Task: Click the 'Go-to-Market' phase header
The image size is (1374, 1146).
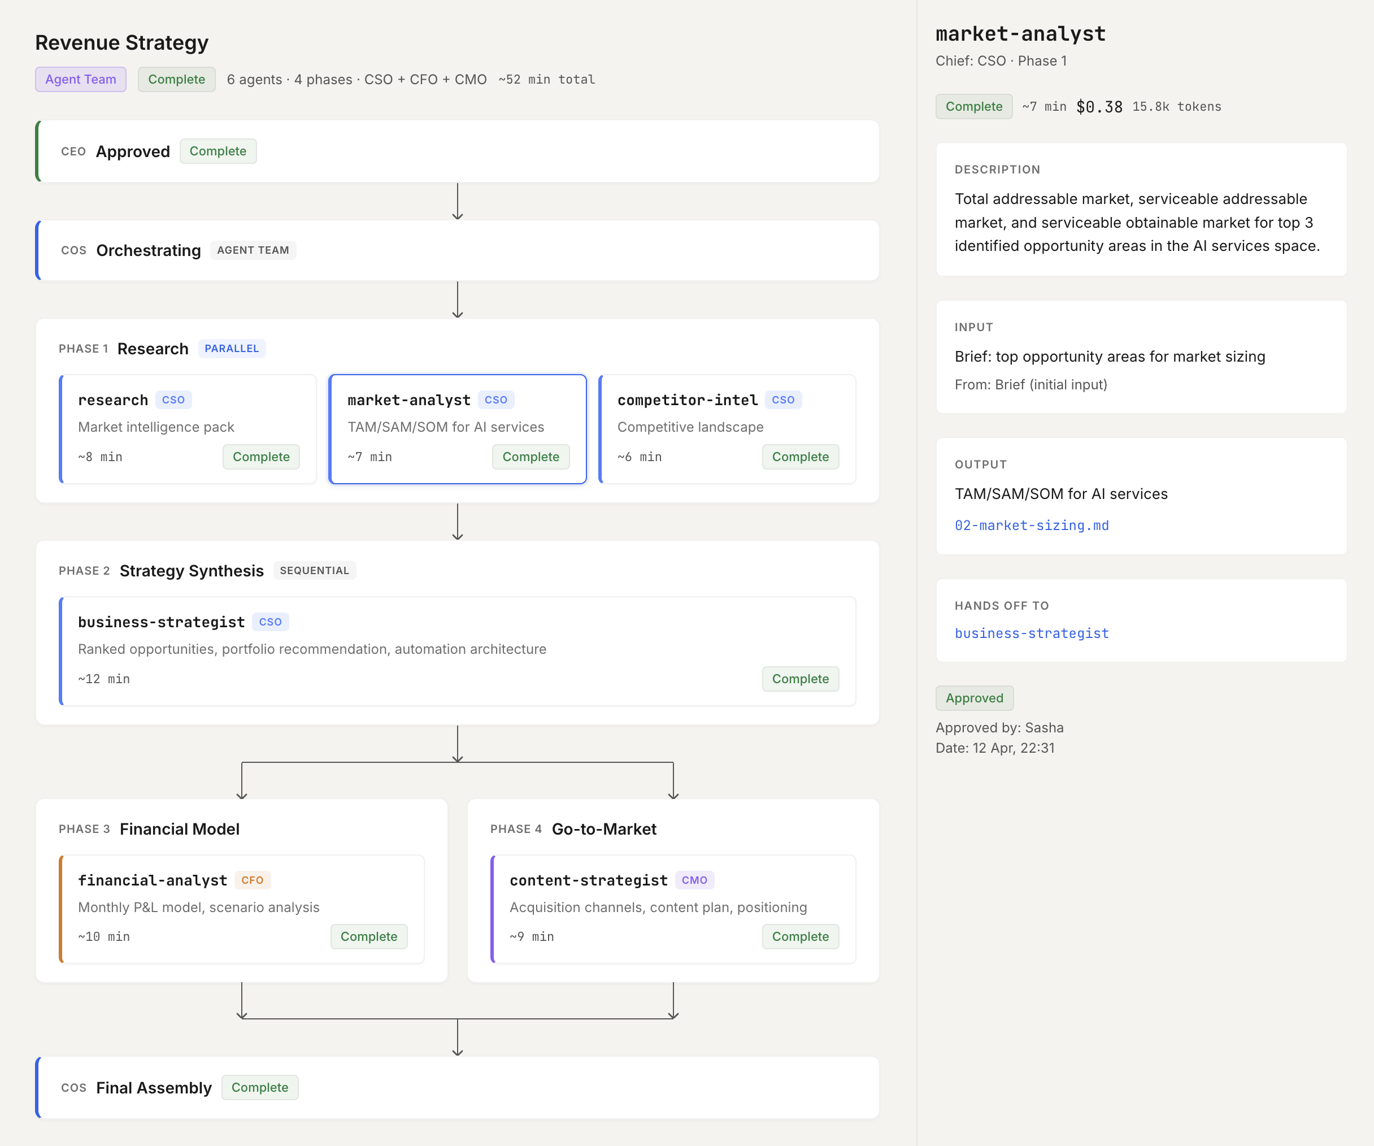Action: [604, 829]
